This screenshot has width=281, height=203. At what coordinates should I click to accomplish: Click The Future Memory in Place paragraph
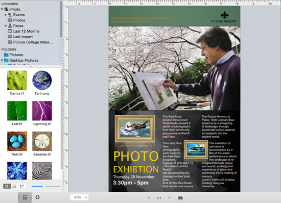(x=218, y=126)
